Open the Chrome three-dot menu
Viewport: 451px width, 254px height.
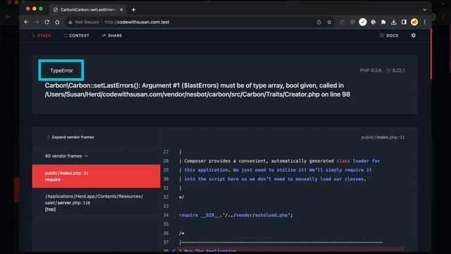point(424,22)
